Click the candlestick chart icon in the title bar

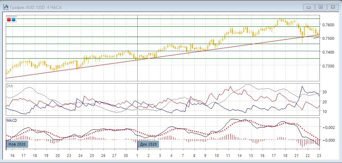tap(6, 7)
